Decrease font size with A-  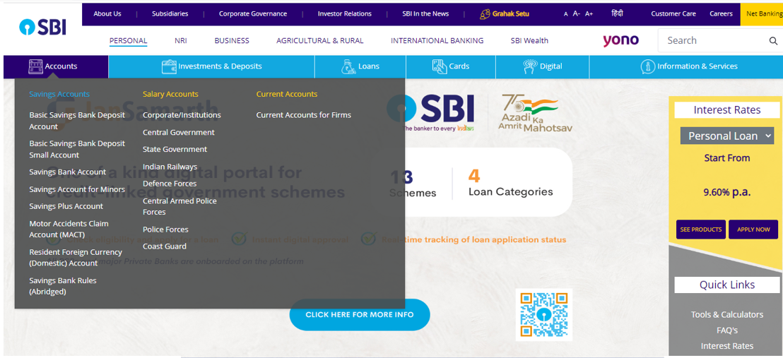[x=576, y=14]
